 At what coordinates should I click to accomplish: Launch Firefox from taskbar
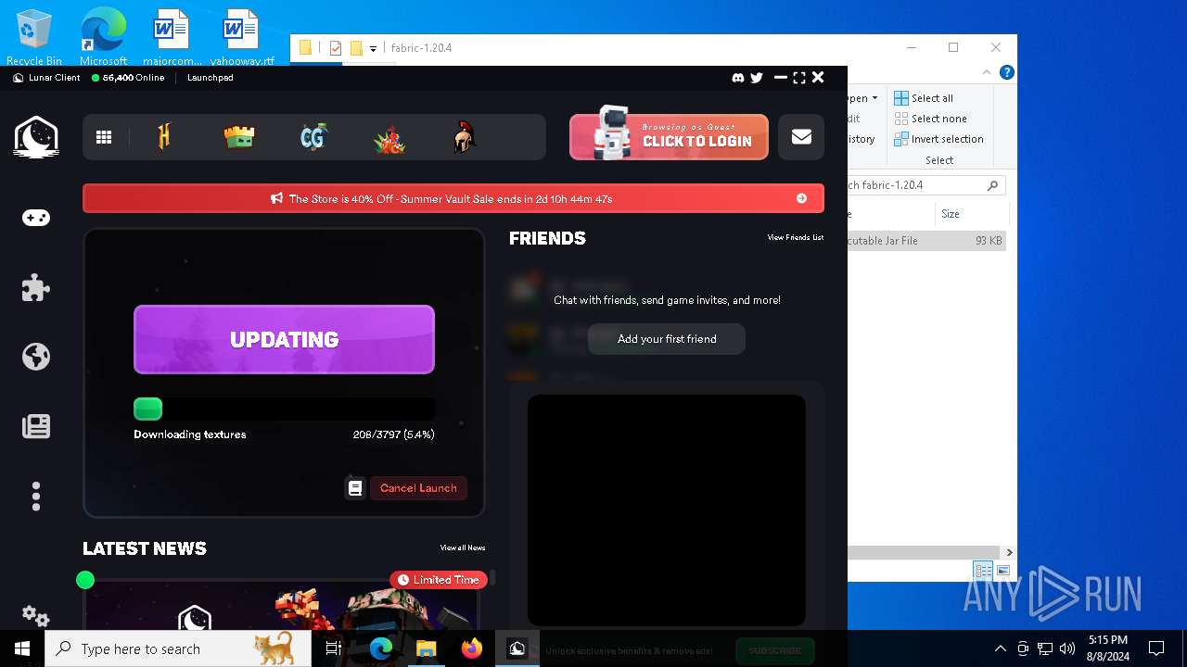tap(472, 648)
